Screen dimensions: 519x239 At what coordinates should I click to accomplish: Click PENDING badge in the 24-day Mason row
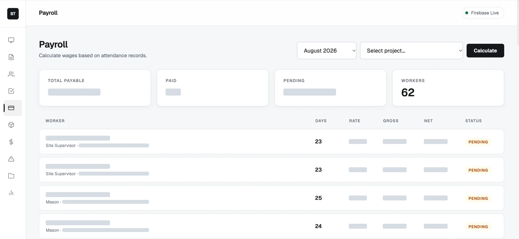coord(478,227)
